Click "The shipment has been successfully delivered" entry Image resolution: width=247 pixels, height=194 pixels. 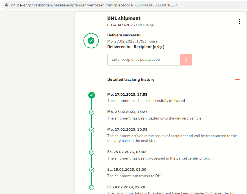[146, 100]
